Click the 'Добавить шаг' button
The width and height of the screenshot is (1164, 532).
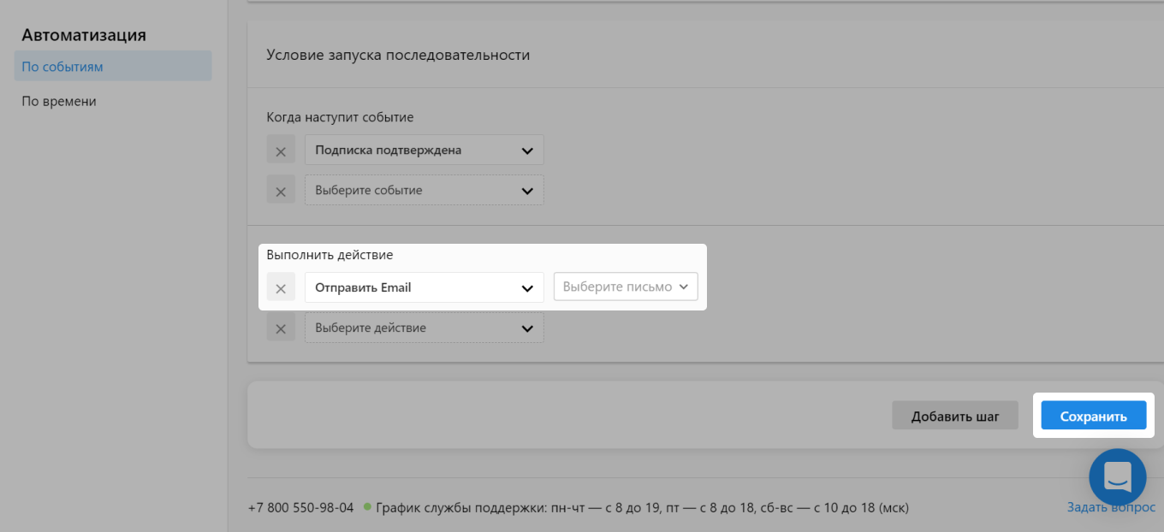pos(955,415)
